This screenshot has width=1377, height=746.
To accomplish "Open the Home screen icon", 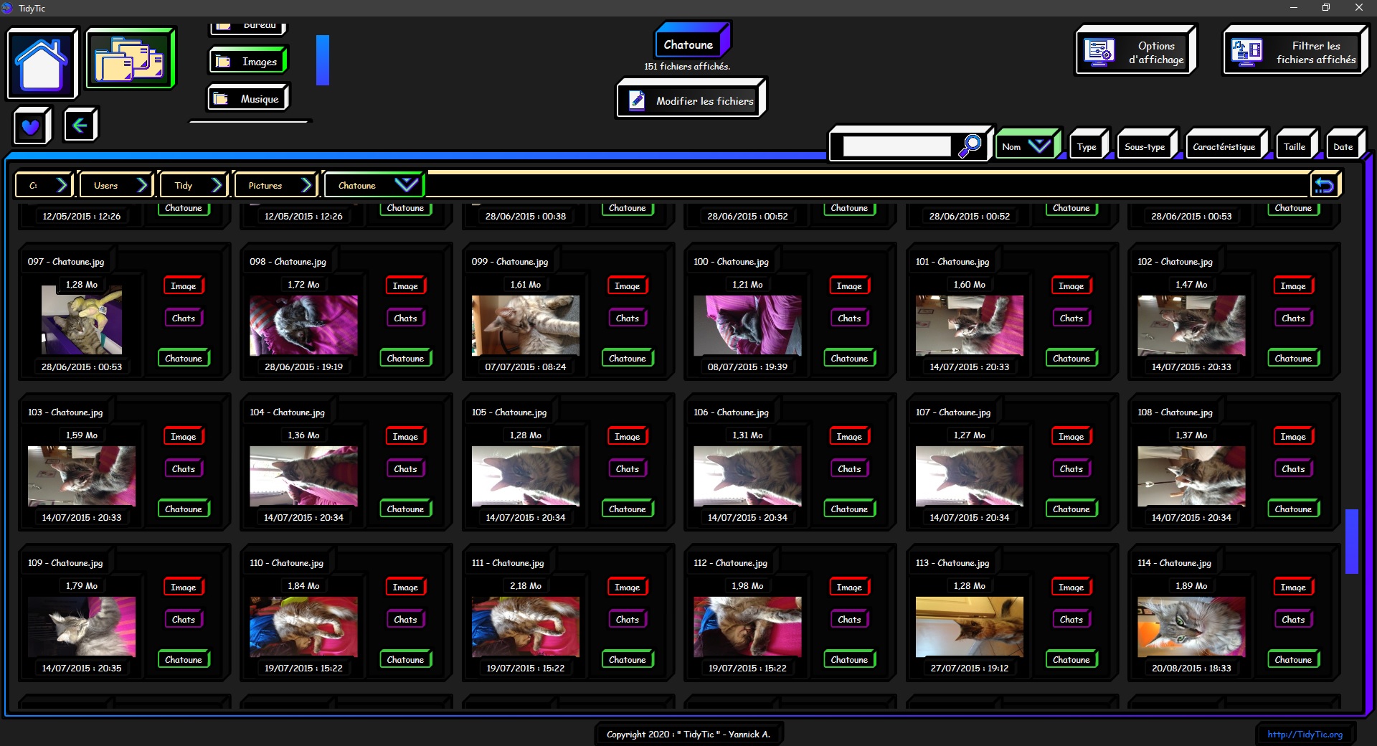I will point(42,64).
